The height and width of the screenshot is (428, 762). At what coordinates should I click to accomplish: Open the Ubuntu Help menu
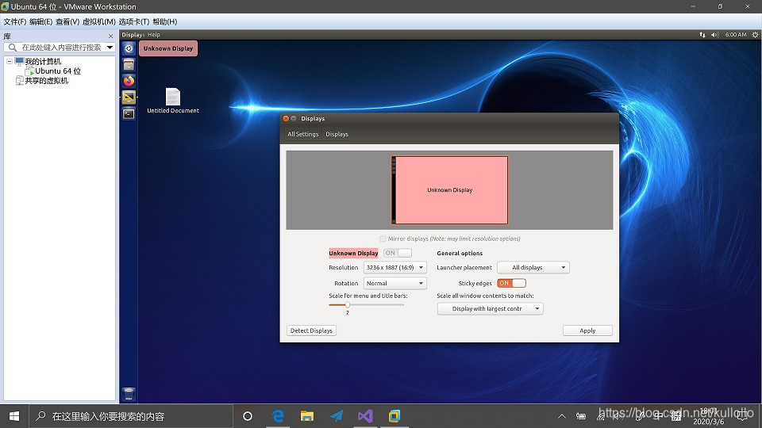(x=153, y=35)
